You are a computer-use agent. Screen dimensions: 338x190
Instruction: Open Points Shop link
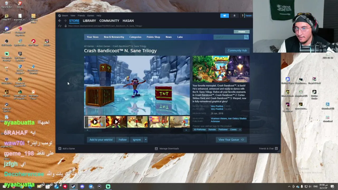[153, 37]
